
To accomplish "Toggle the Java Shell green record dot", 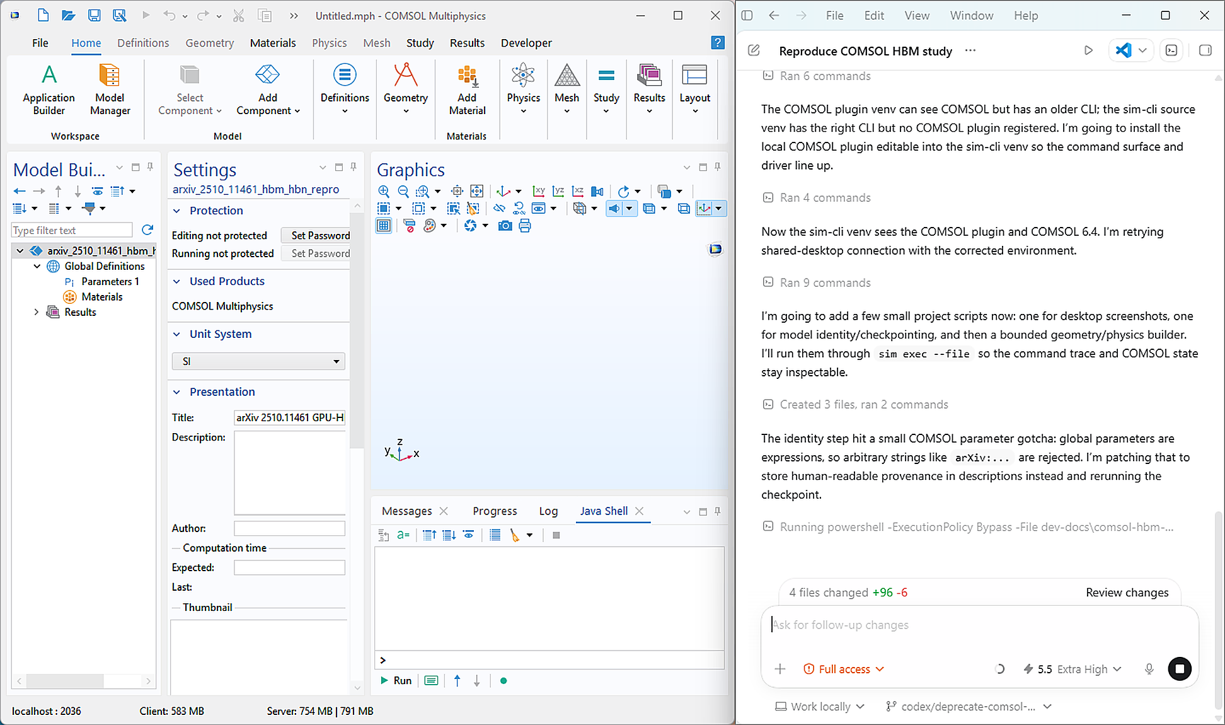I will pos(503,681).
